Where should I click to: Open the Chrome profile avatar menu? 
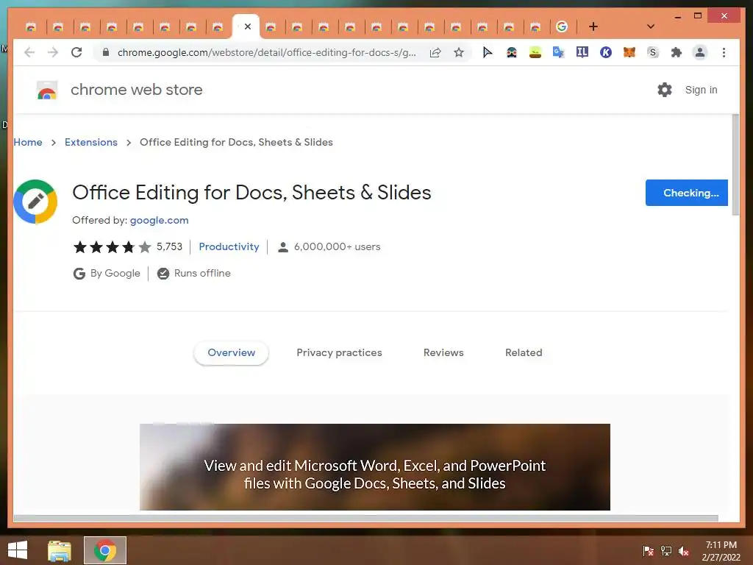point(700,52)
